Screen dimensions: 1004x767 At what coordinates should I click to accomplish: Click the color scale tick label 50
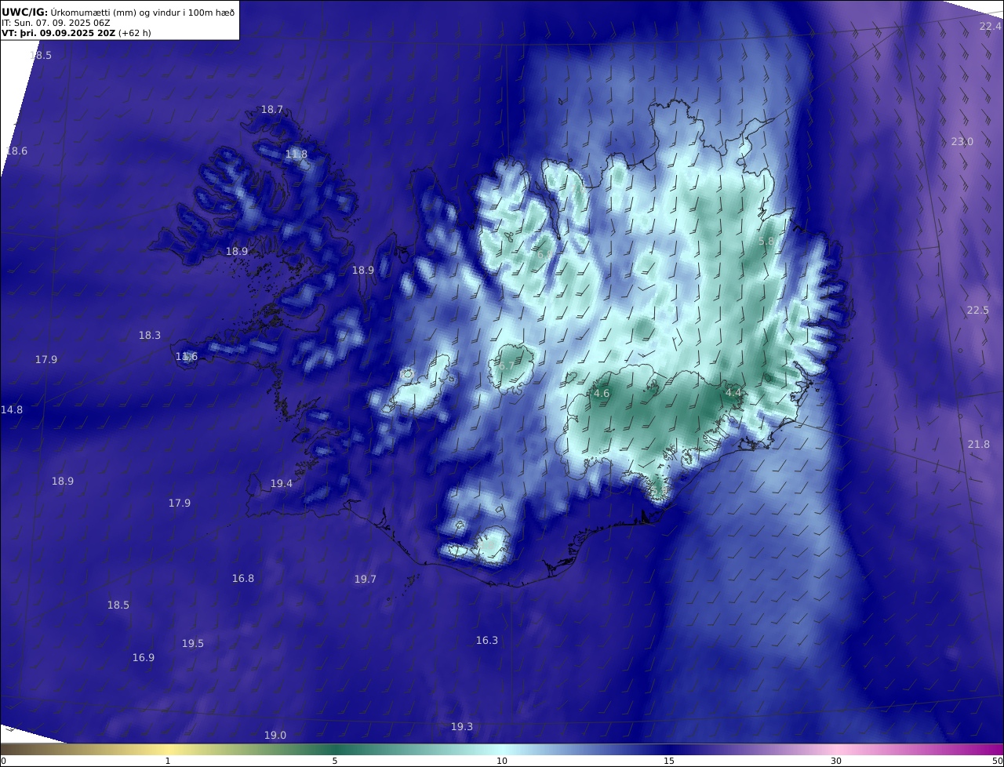[x=997, y=761]
